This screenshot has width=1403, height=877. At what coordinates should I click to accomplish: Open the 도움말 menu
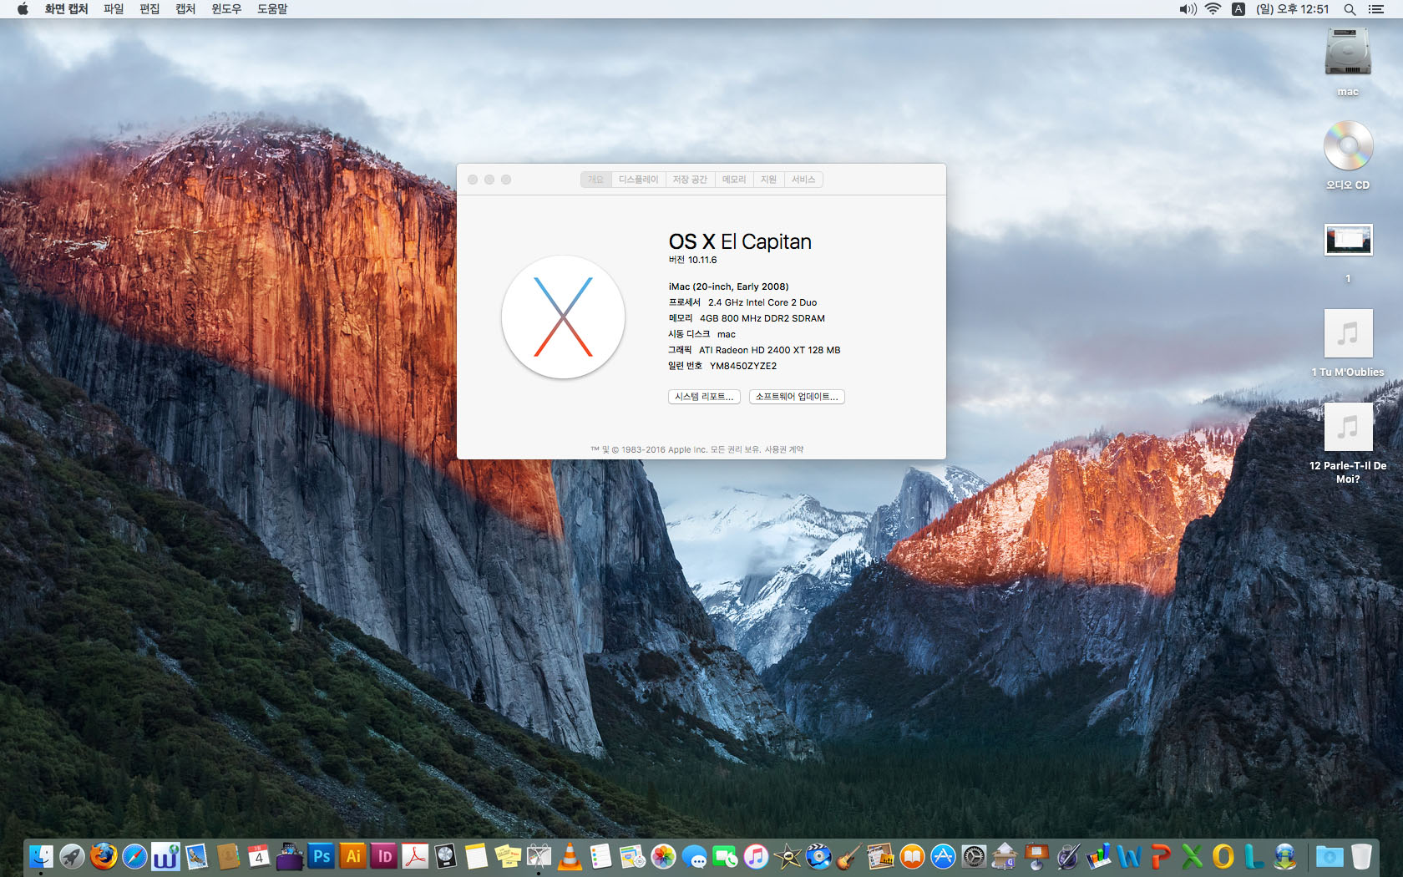click(x=272, y=9)
